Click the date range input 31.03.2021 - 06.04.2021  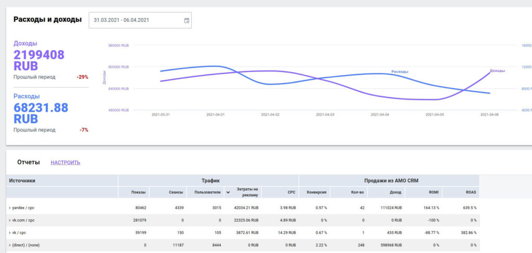pyautogui.click(x=135, y=20)
